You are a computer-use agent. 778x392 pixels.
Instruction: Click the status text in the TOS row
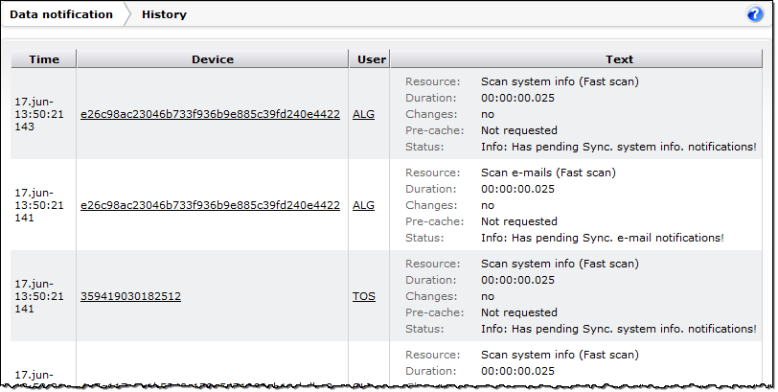pos(618,329)
